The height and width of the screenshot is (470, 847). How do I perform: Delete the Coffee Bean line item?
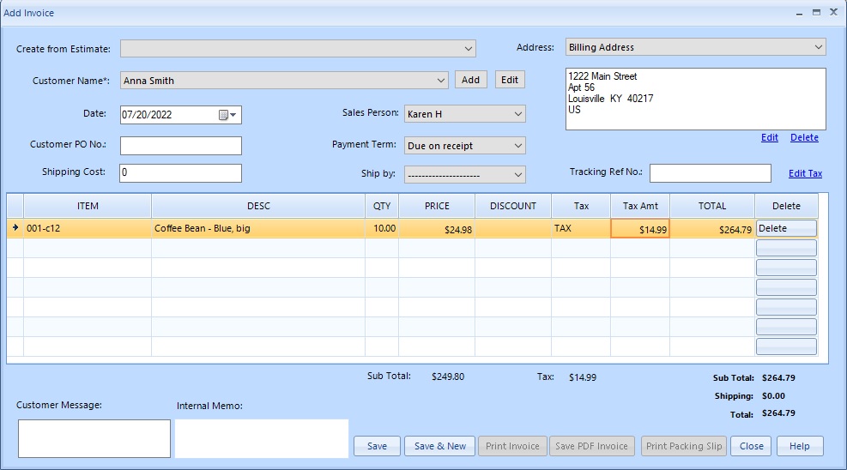click(x=785, y=228)
